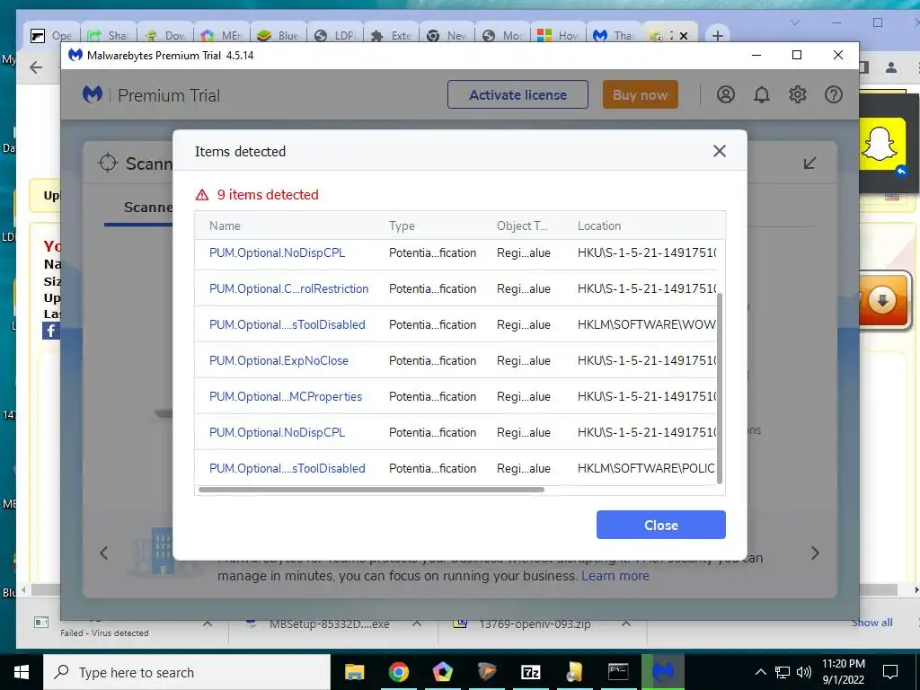This screenshot has height=690, width=920.
Task: Open the Malwarebytes notifications bell
Action: (x=762, y=94)
